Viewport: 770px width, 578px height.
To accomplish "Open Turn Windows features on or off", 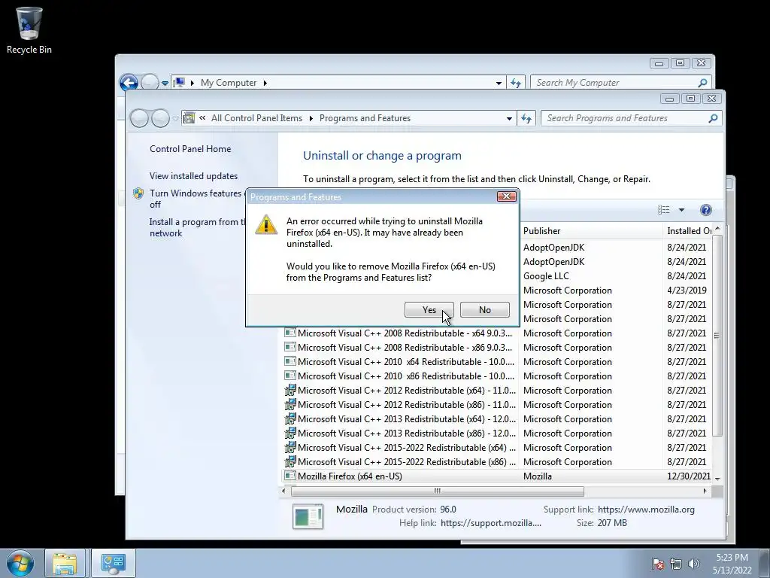I will tap(196, 199).
